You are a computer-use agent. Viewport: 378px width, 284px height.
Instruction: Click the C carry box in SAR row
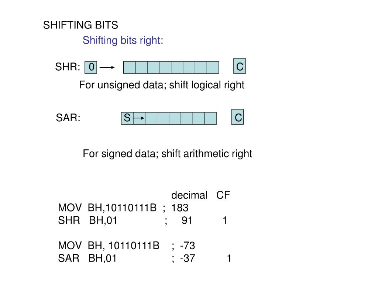(x=237, y=117)
